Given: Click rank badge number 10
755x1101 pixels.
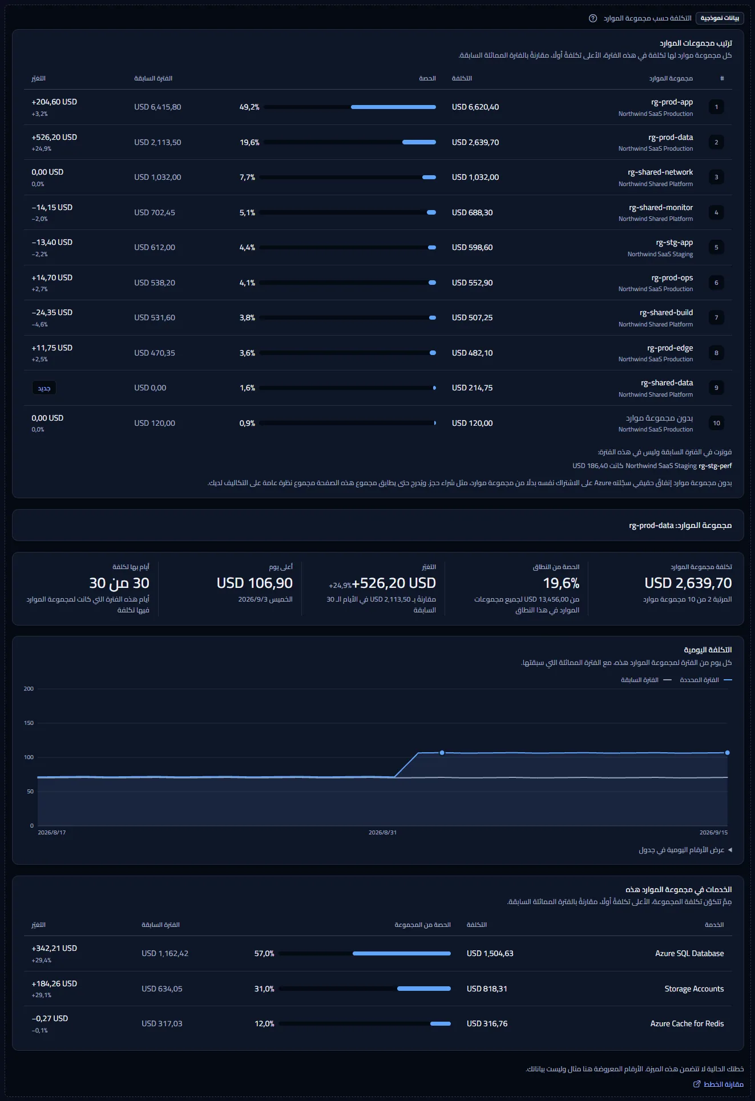Looking at the screenshot, I should click(716, 423).
